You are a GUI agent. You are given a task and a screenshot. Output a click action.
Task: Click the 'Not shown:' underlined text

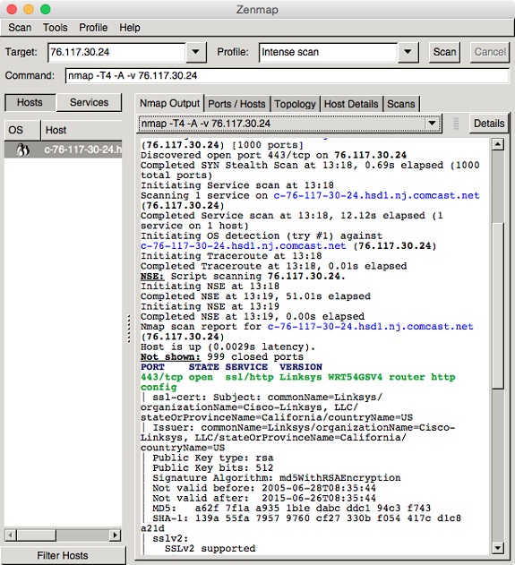coord(170,357)
